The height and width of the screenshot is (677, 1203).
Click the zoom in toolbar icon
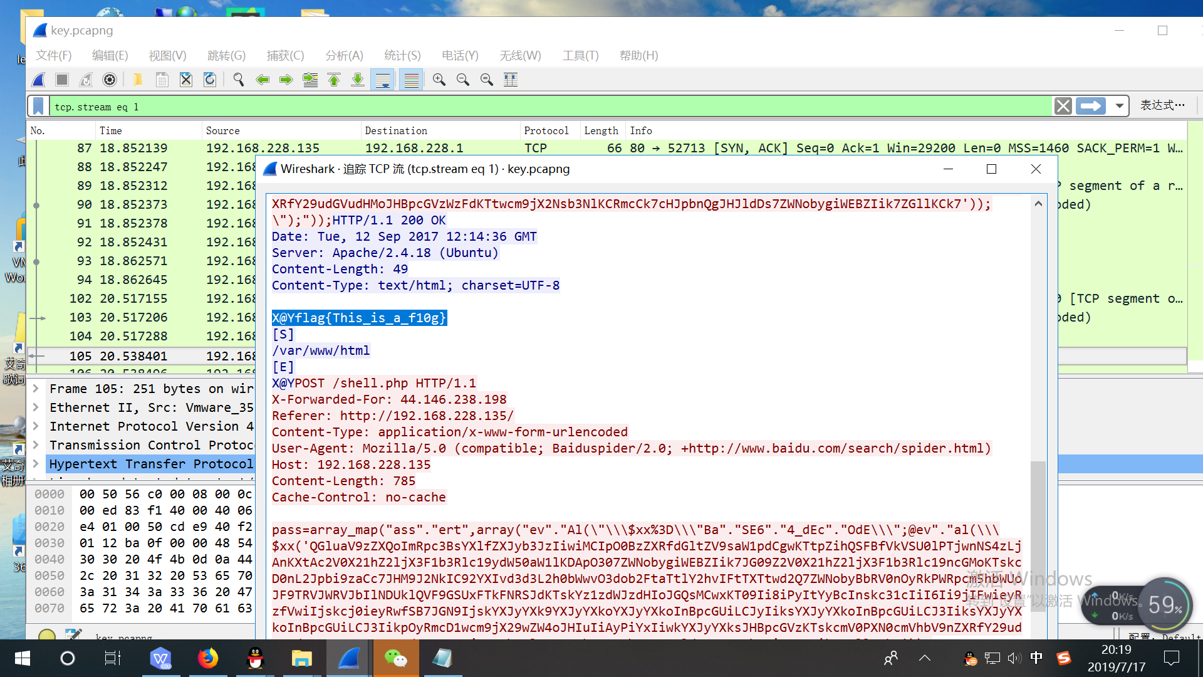439,80
